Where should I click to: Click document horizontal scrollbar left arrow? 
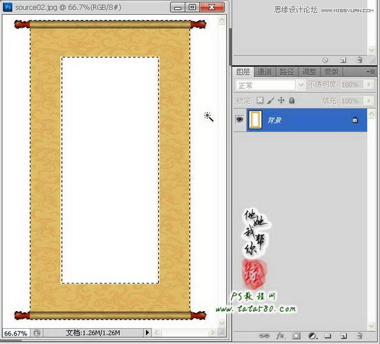(x=156, y=332)
